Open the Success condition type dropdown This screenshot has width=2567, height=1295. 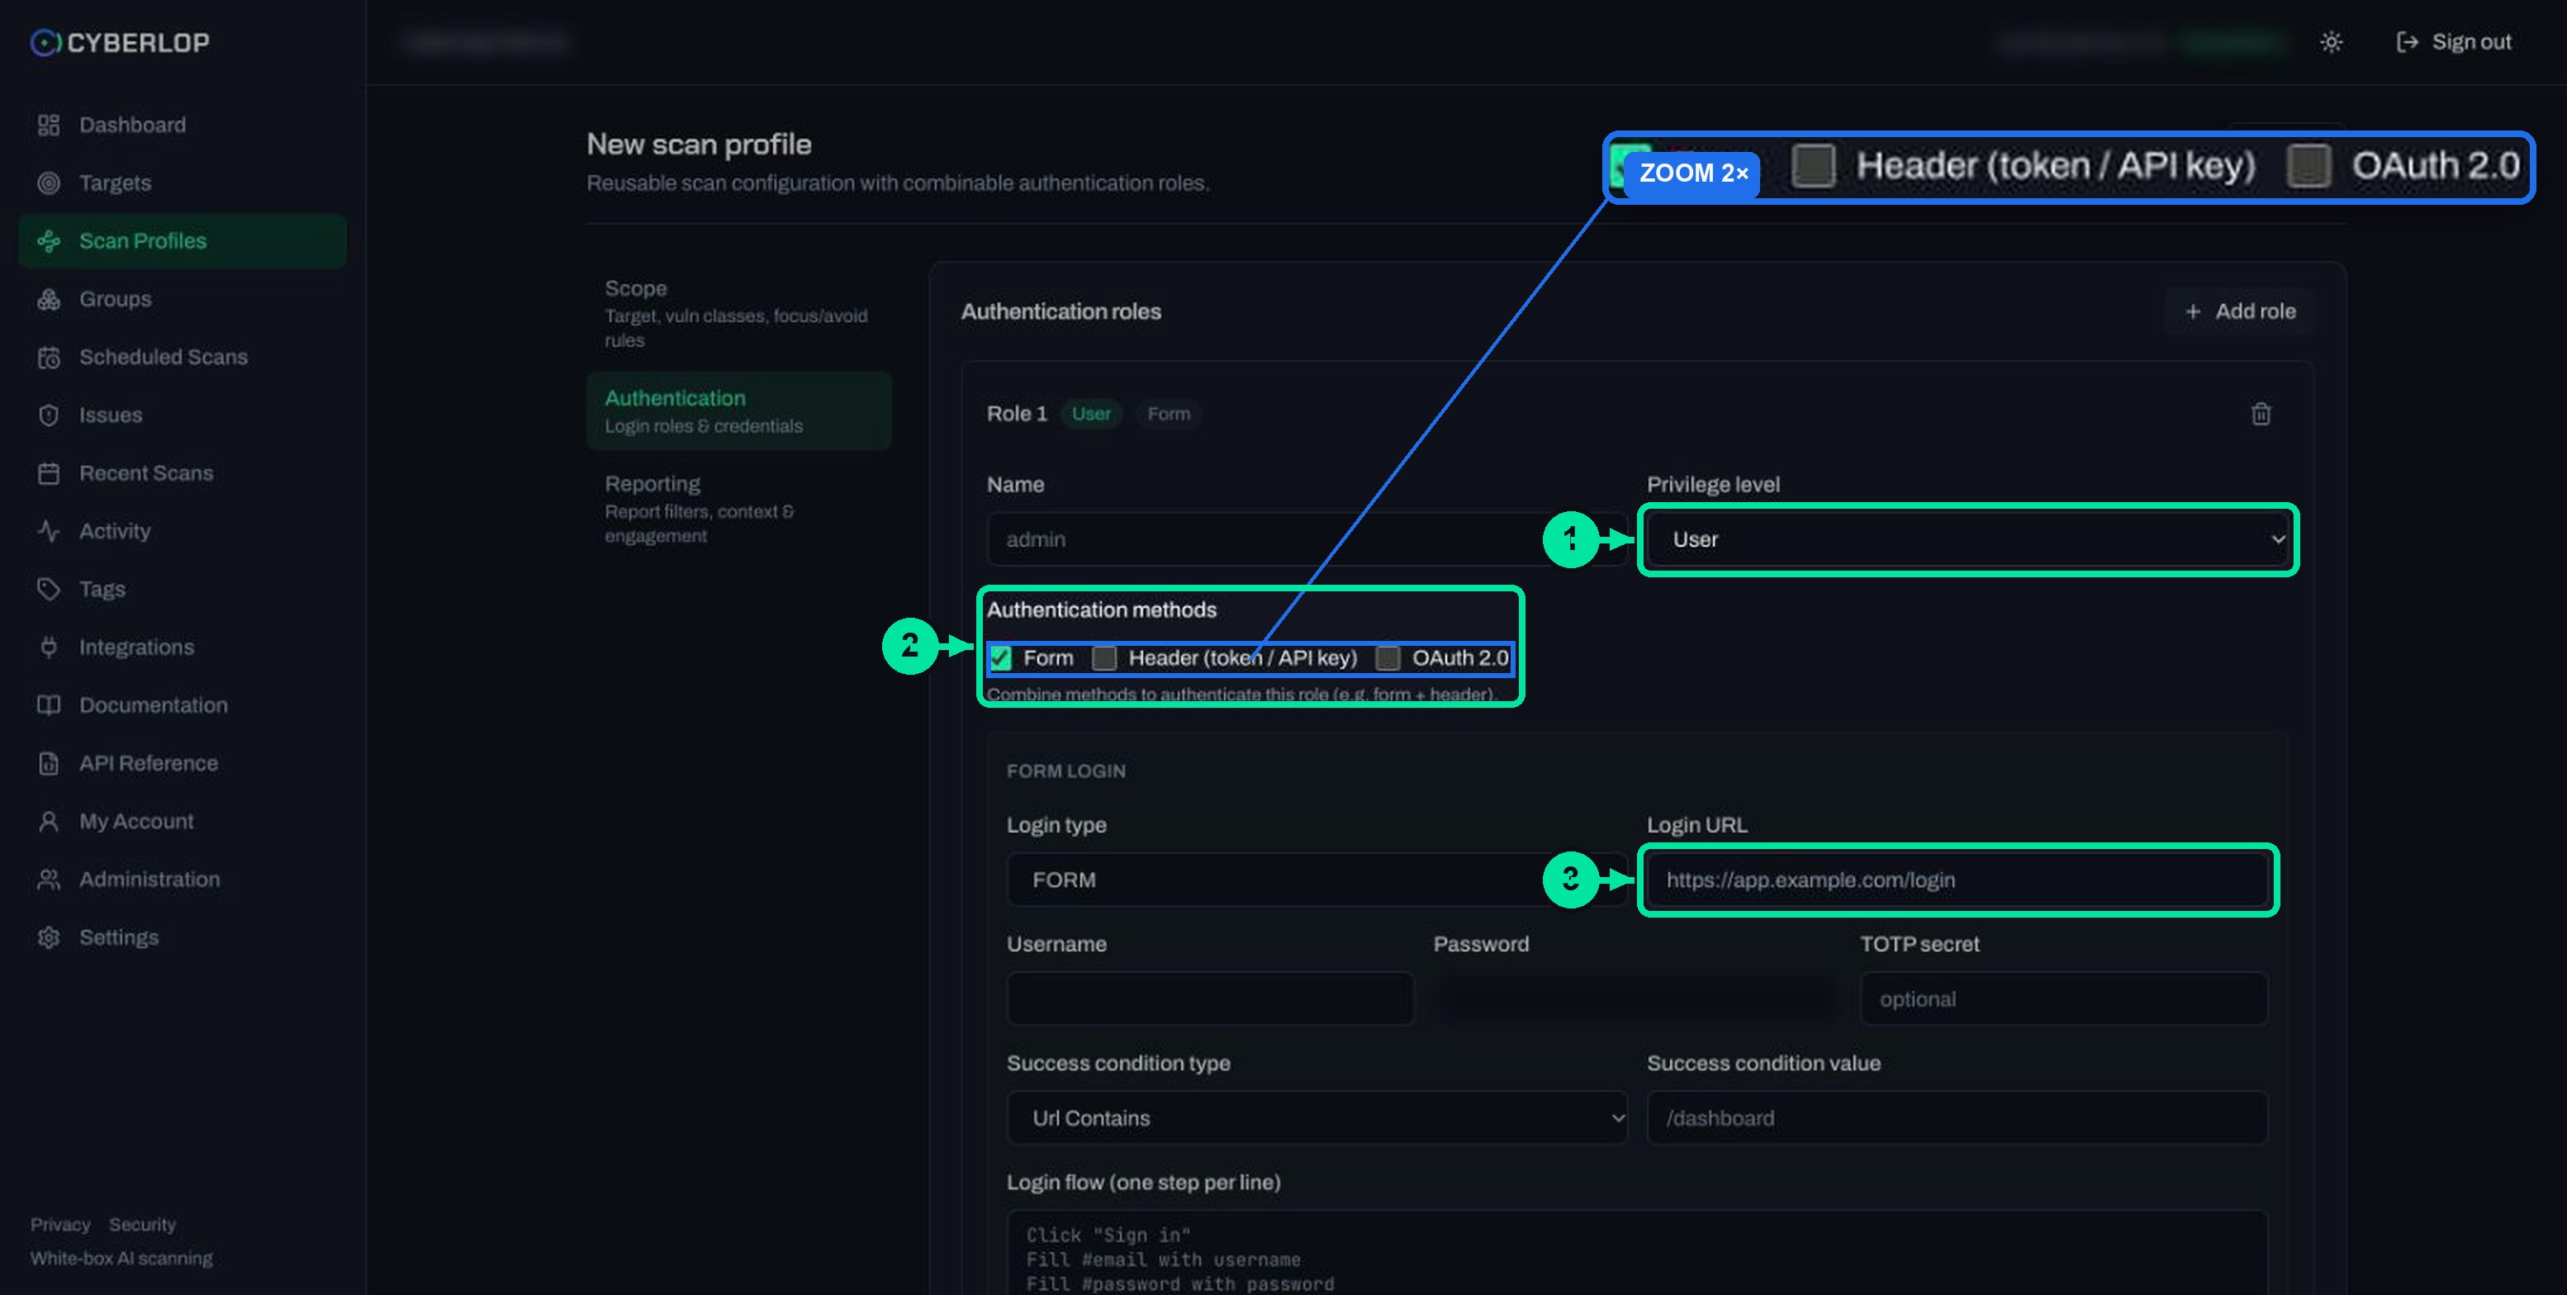[1317, 1117]
